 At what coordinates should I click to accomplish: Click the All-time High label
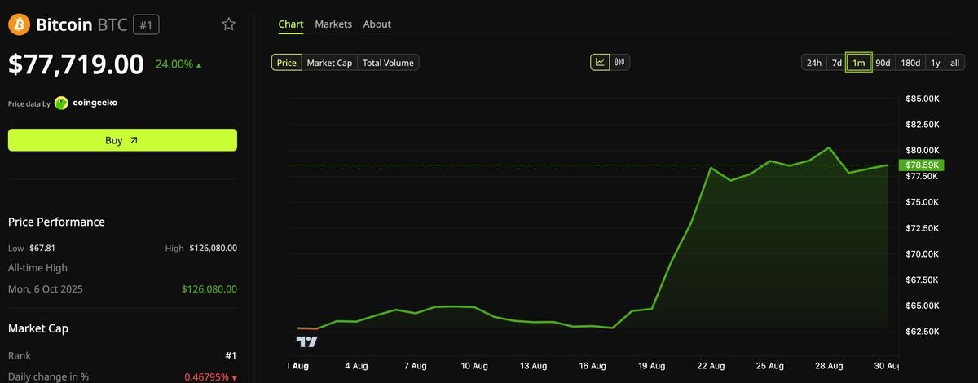37,268
